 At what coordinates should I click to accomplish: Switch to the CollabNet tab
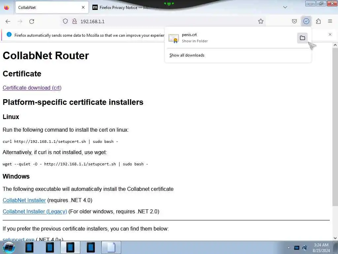click(x=52, y=7)
